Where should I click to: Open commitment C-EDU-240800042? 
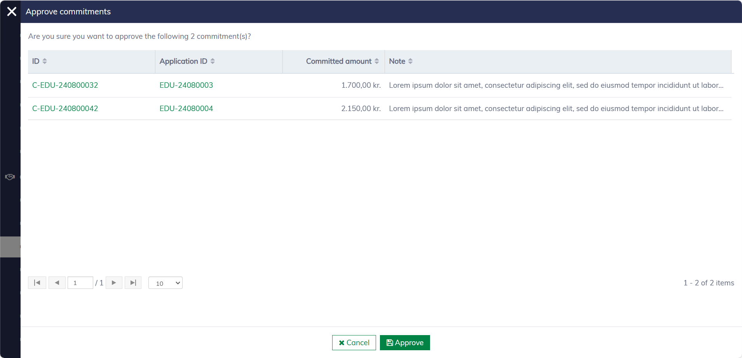[65, 109]
